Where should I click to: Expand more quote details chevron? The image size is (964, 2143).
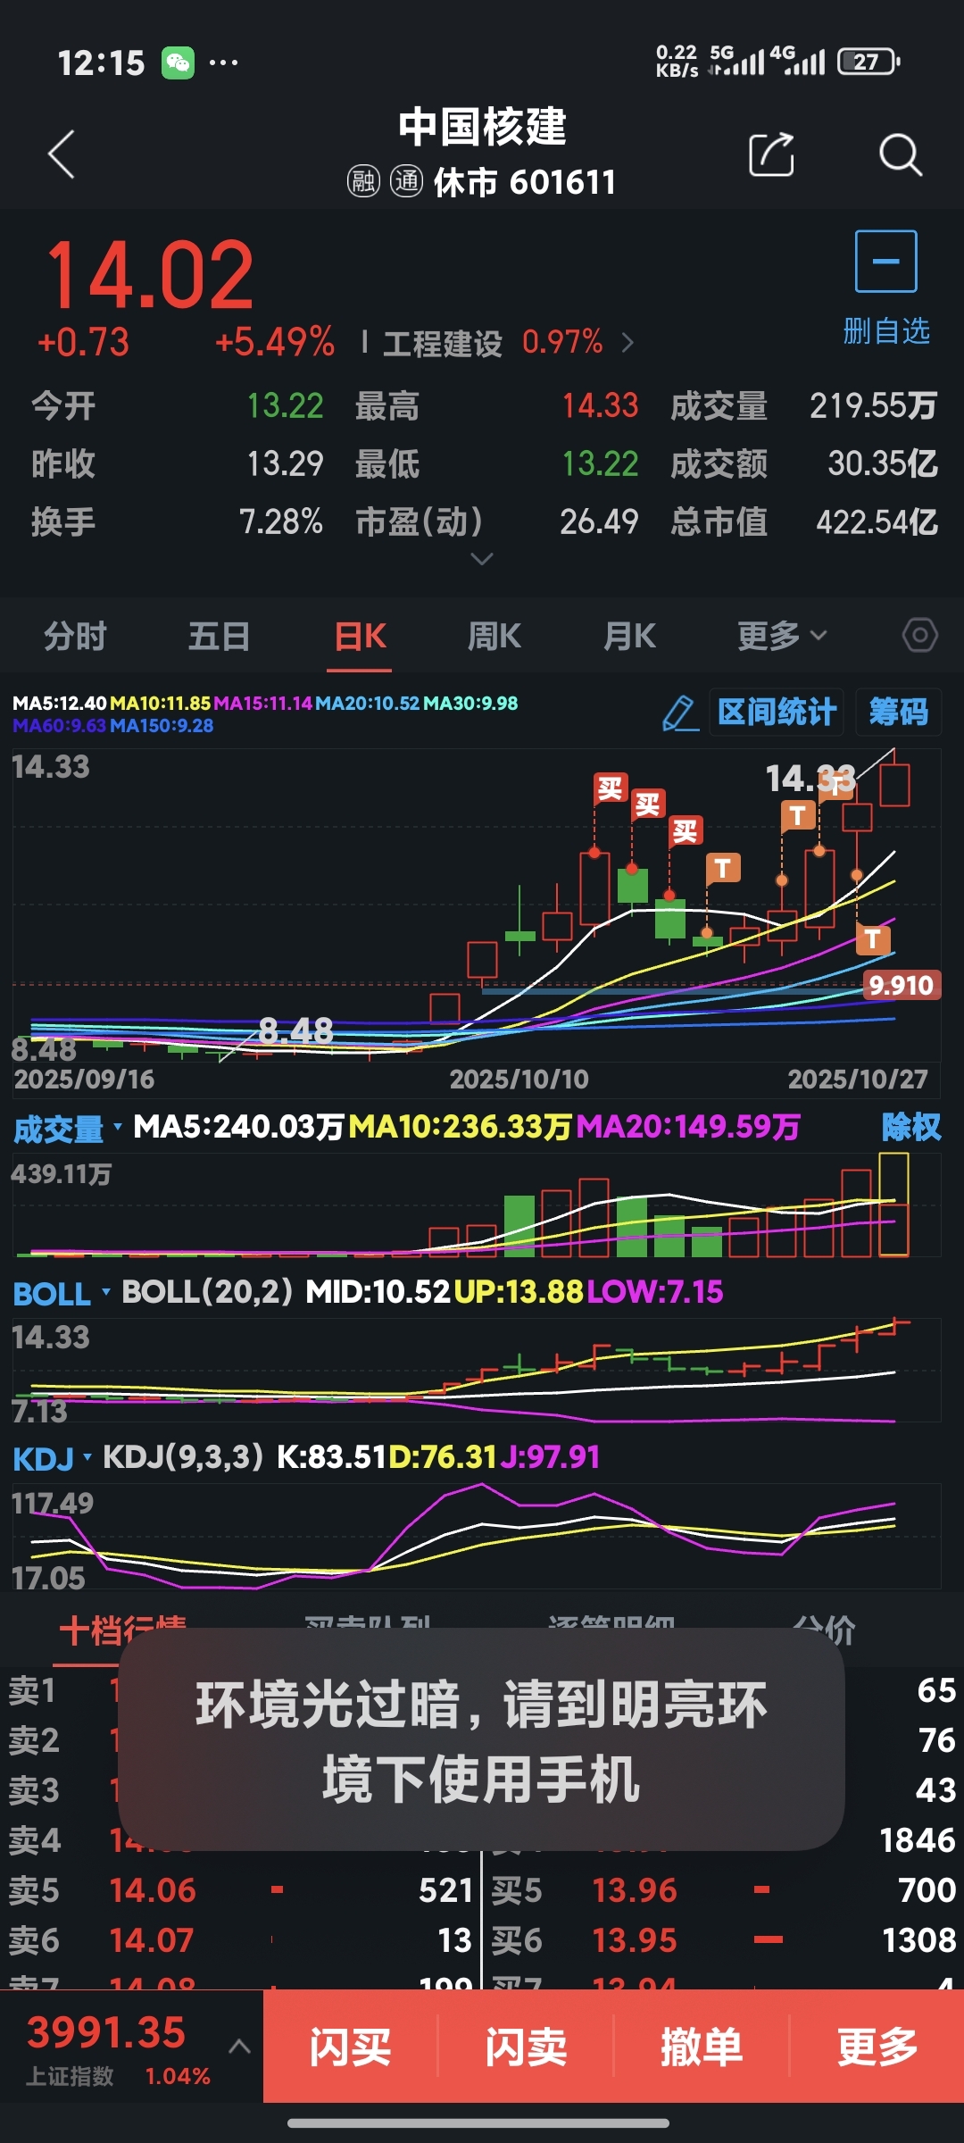tap(481, 559)
